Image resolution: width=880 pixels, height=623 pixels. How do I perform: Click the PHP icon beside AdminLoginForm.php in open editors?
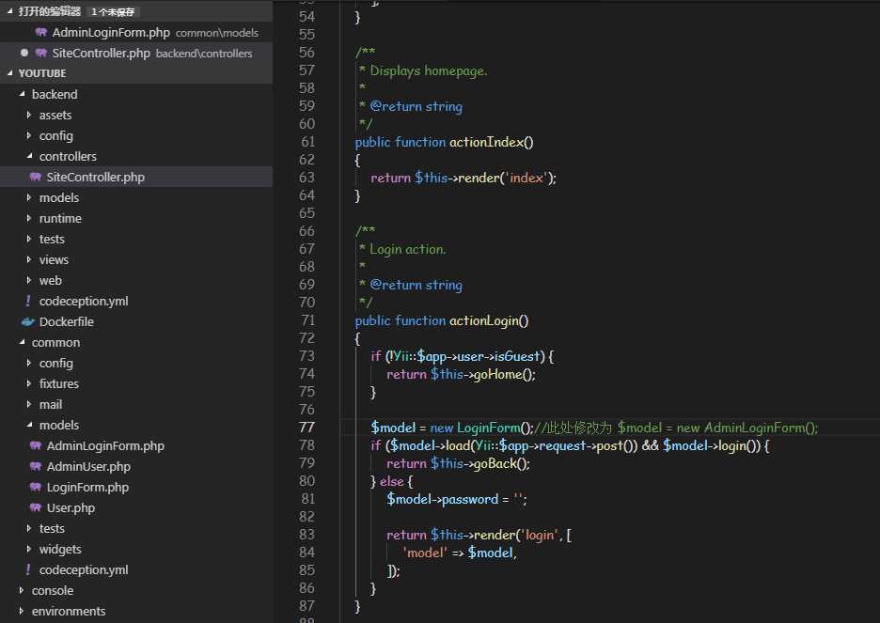(41, 32)
